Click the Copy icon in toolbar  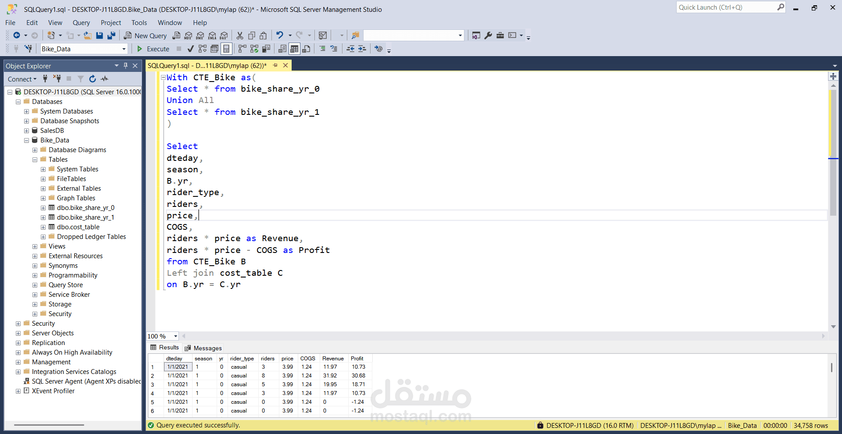(252, 36)
